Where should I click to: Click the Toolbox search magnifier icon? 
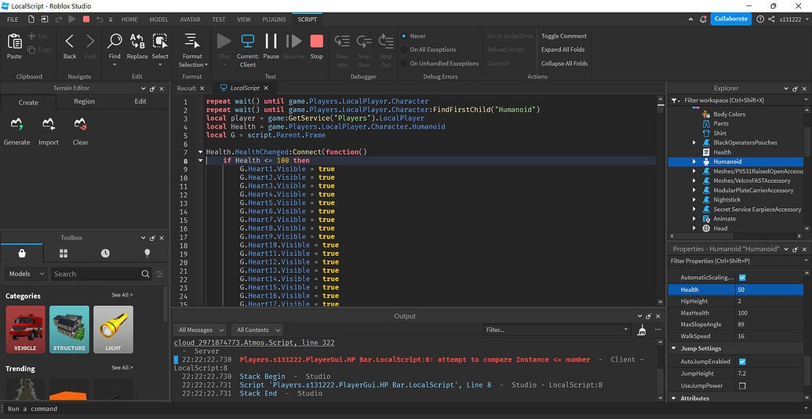(145, 274)
